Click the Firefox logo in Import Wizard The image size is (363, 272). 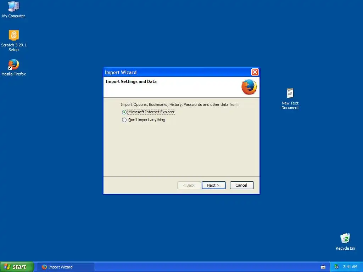pos(249,87)
